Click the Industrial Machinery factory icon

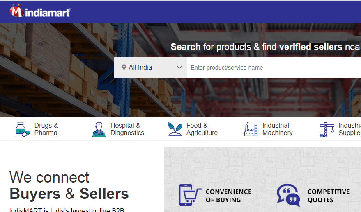251,129
